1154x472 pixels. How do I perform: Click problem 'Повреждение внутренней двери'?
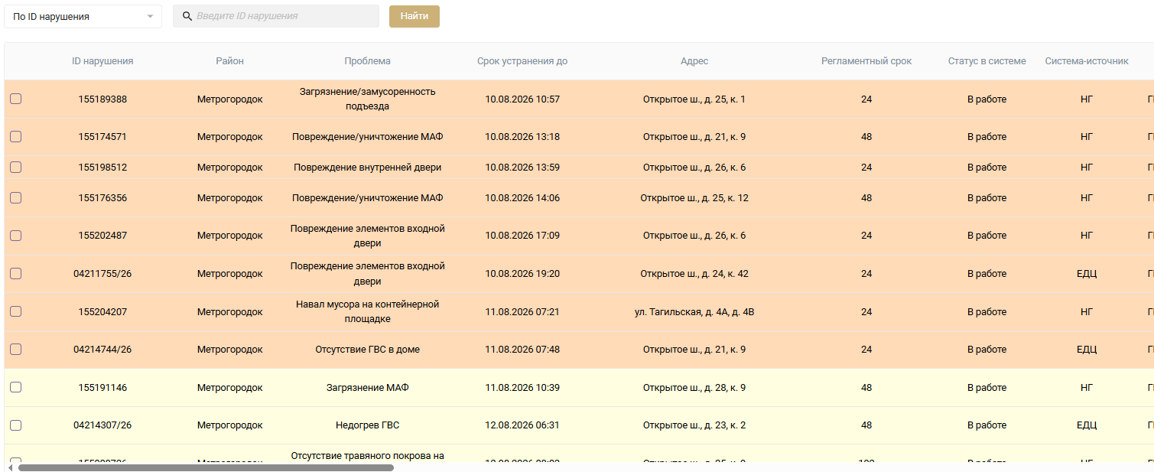coord(367,168)
